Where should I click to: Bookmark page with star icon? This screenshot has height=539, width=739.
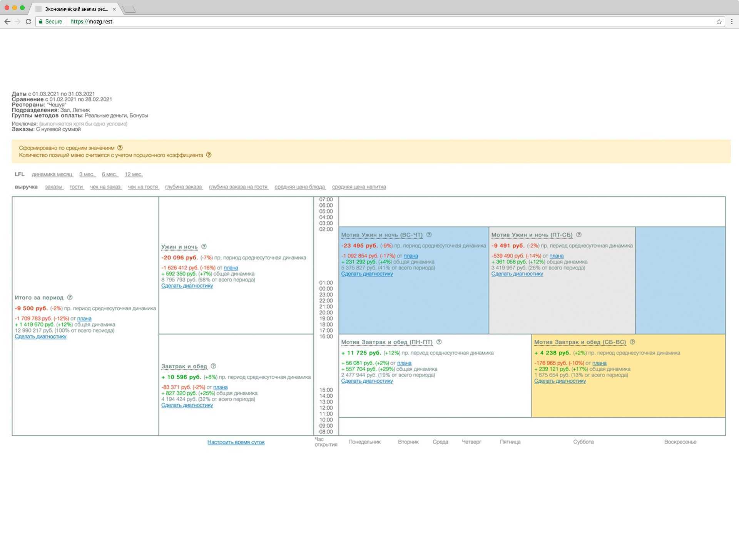point(719,22)
